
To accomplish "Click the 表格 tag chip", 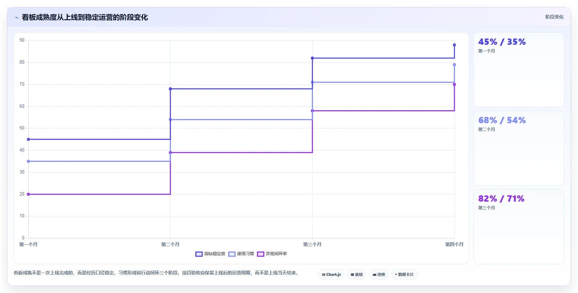I will point(357,274).
